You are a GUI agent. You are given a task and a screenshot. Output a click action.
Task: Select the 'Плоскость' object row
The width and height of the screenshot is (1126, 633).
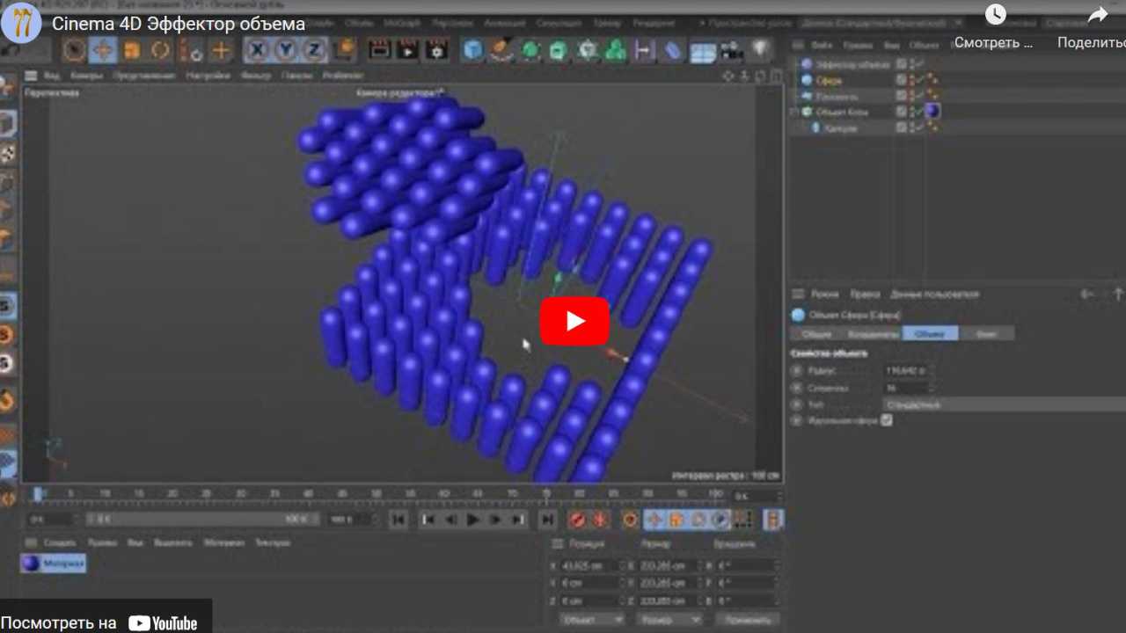click(837, 96)
